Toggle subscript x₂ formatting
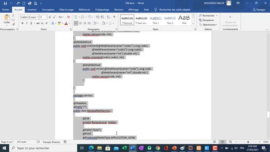The width and height of the screenshot is (270, 152). (x=42, y=23)
